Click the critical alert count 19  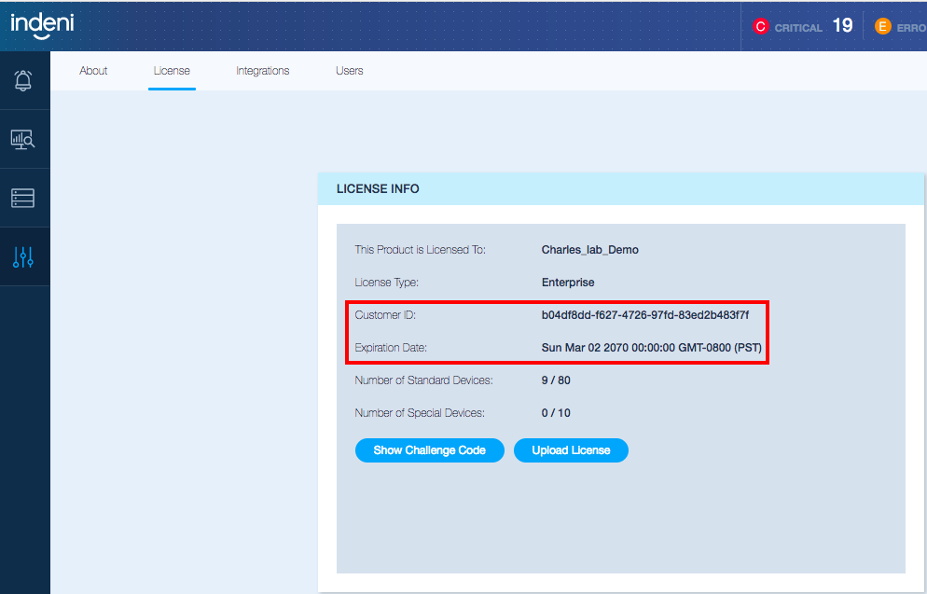pos(842,26)
